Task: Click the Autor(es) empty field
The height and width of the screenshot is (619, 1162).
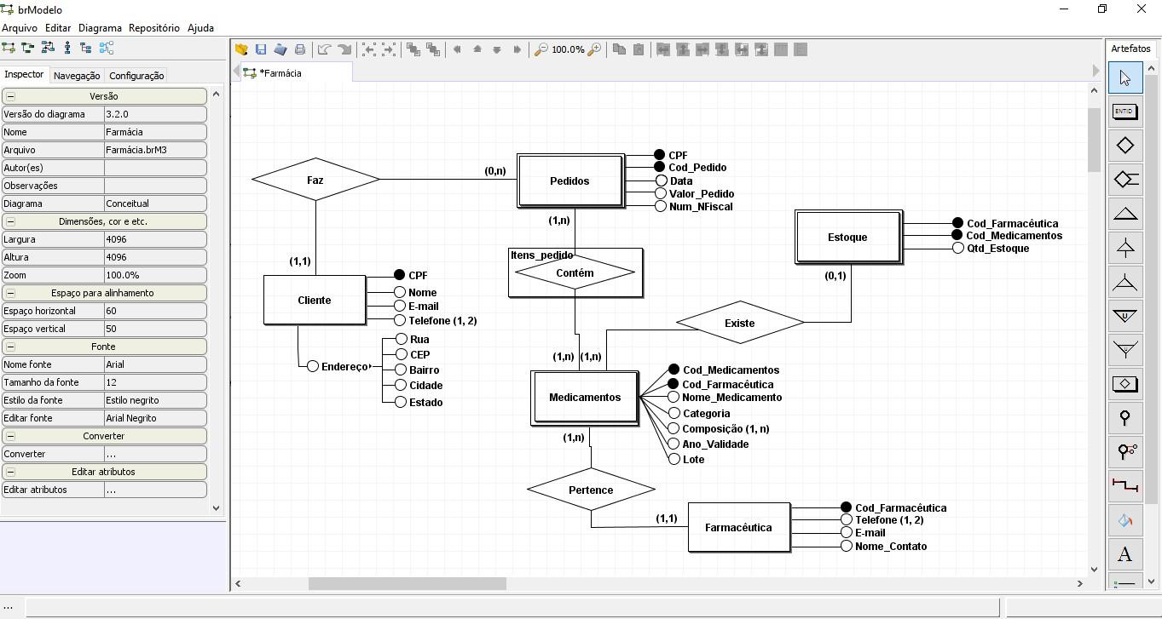Action: tap(155, 168)
